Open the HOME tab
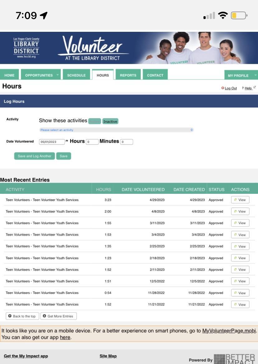Image resolution: width=258 pixels, height=364 pixels. [x=9, y=75]
